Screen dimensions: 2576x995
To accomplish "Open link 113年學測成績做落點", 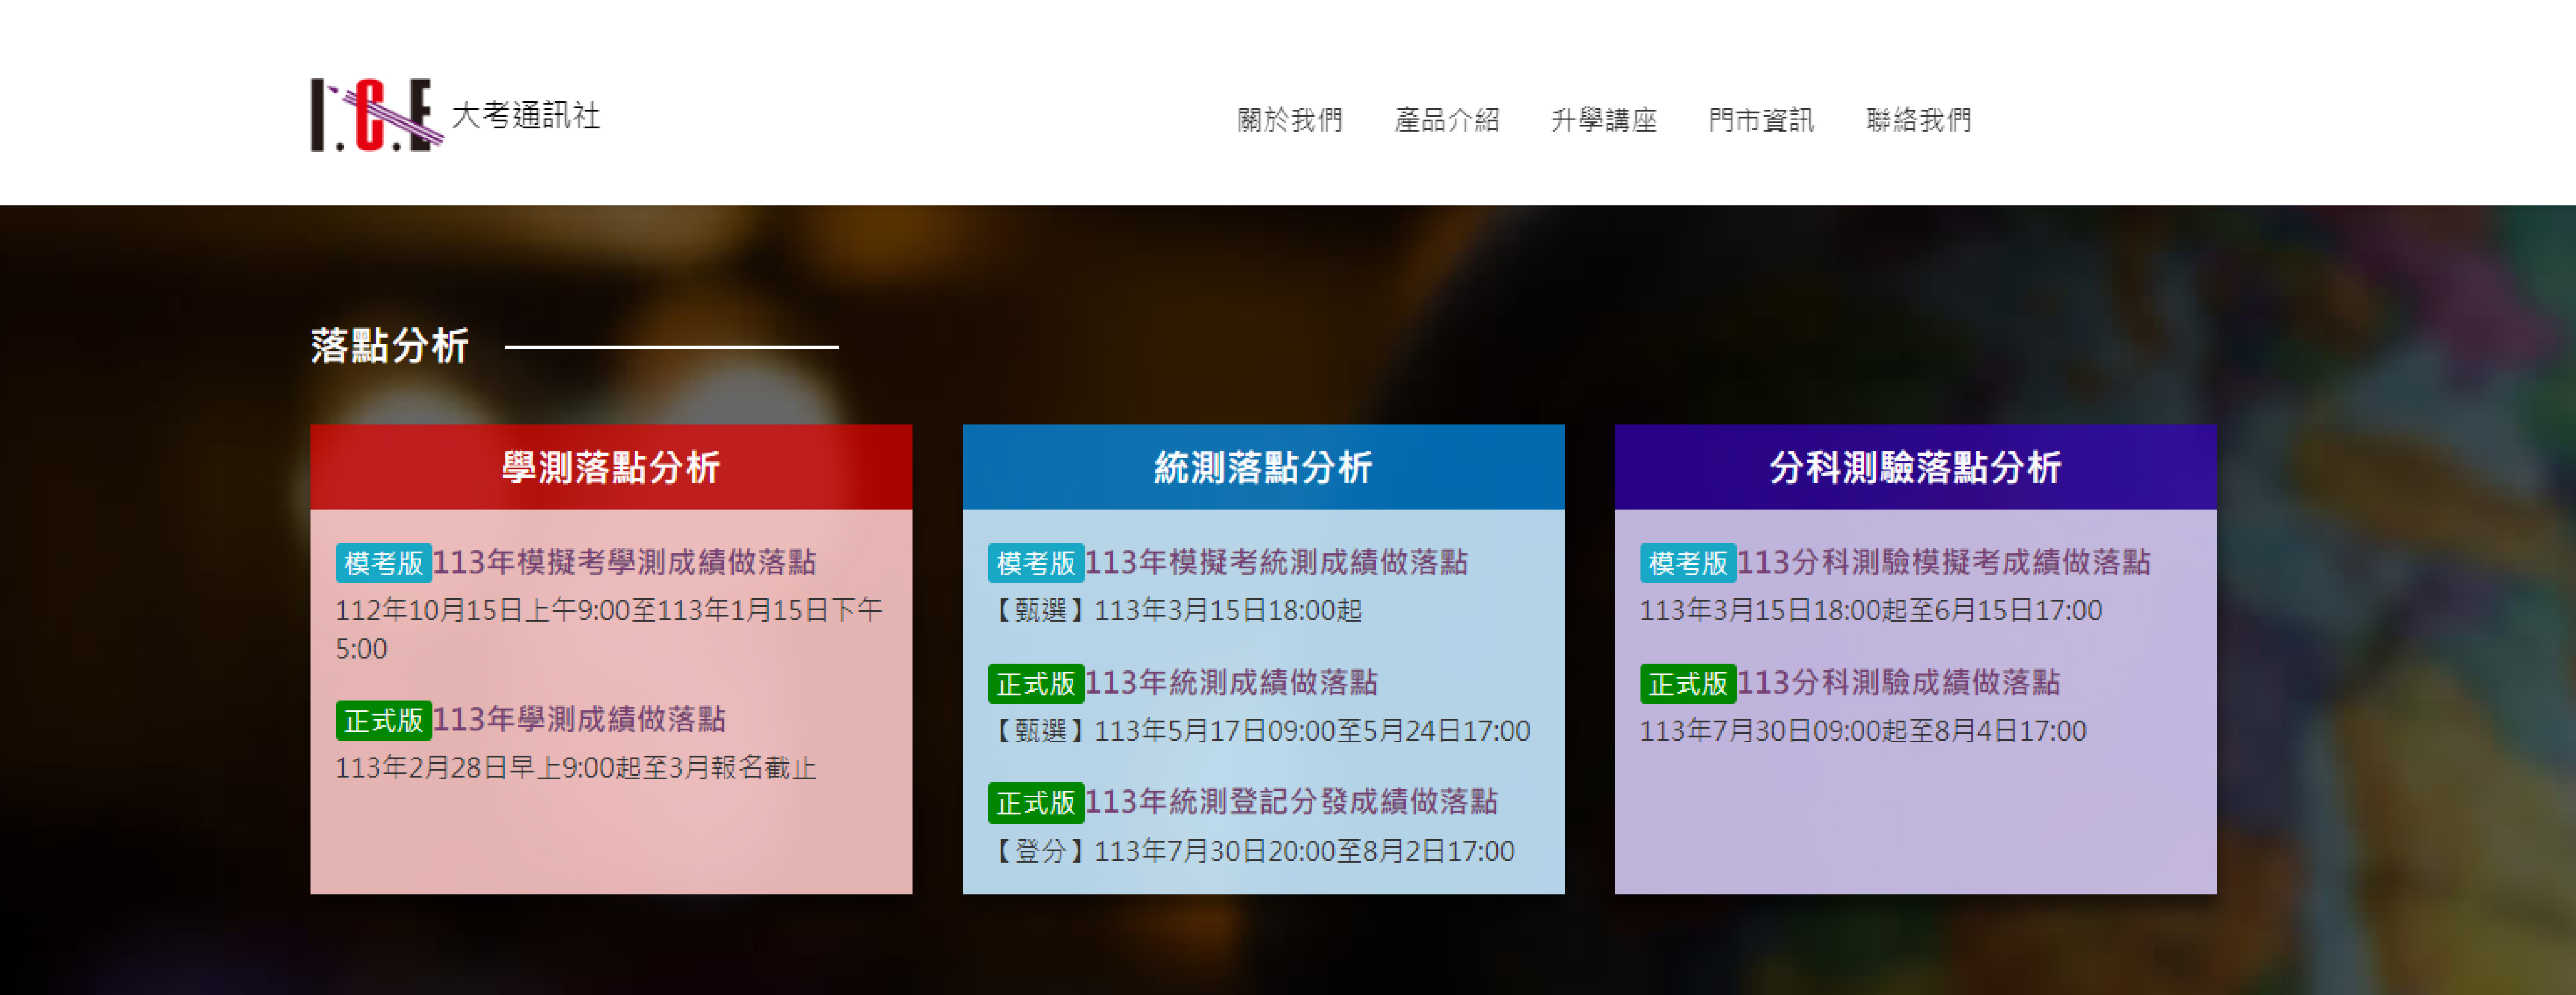I will click(579, 719).
